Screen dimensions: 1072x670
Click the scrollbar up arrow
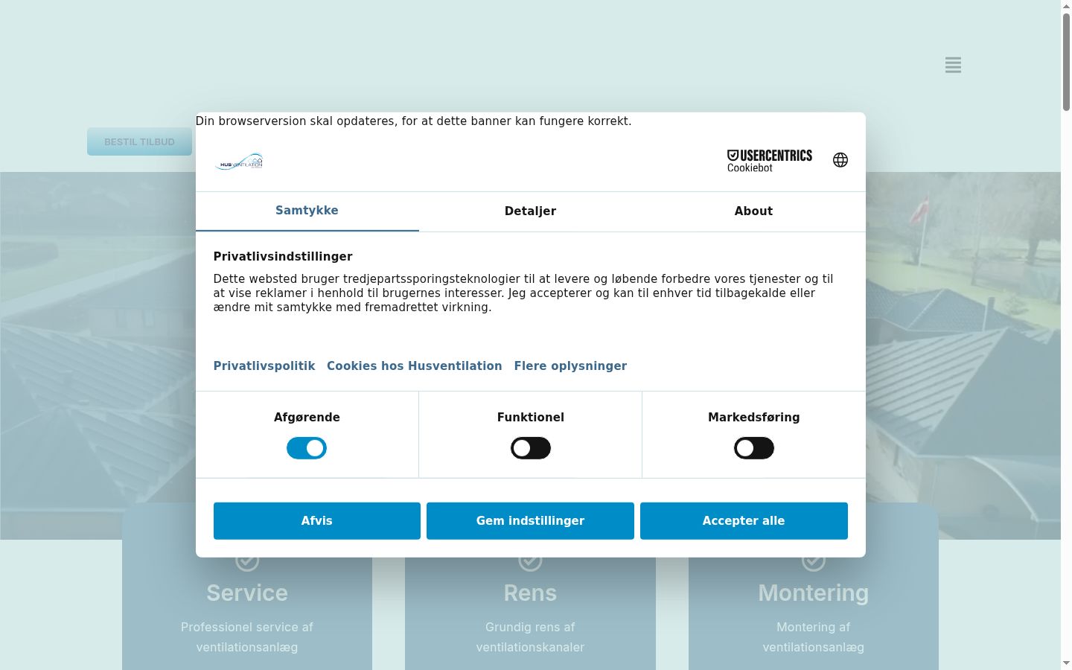pos(1066,6)
